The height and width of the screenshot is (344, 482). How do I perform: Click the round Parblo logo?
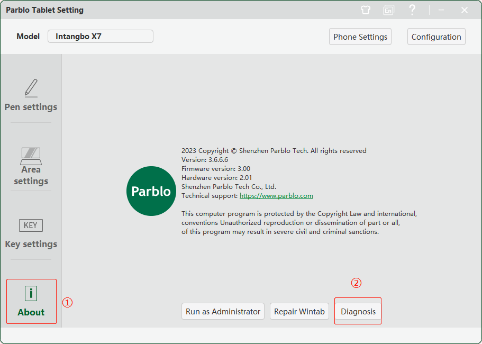151,191
